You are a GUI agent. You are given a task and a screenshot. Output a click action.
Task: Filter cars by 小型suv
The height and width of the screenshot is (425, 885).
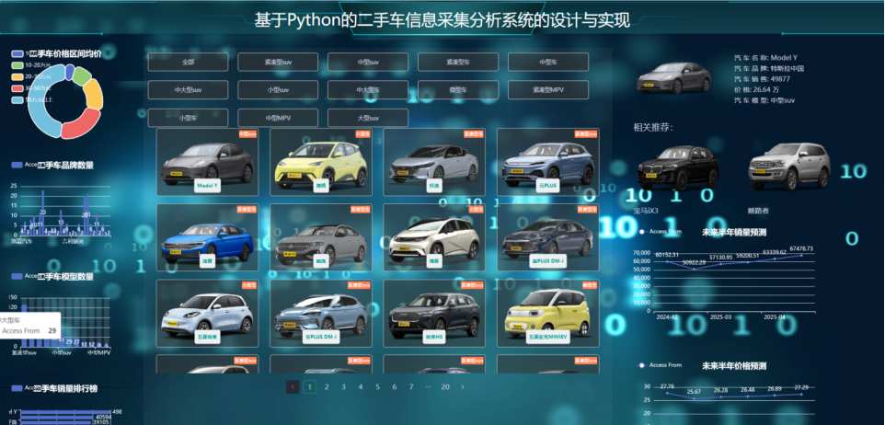(x=278, y=90)
